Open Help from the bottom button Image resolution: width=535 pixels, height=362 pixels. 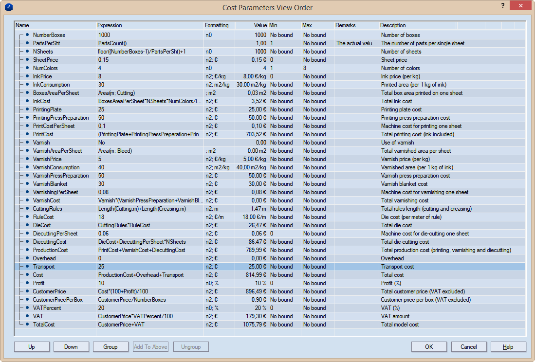pos(508,347)
